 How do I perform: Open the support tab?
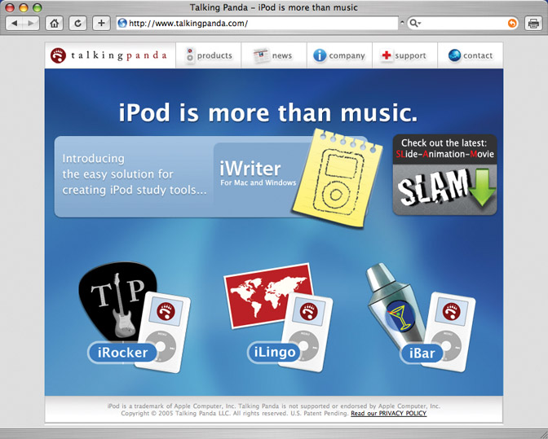pyautogui.click(x=404, y=55)
